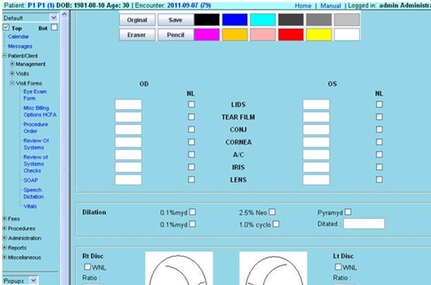Open encounter 2011-09-07 link

tap(189, 6)
